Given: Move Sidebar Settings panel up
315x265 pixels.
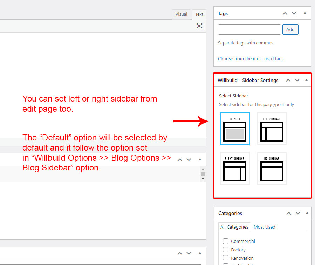Looking at the screenshot, I should (x=288, y=80).
